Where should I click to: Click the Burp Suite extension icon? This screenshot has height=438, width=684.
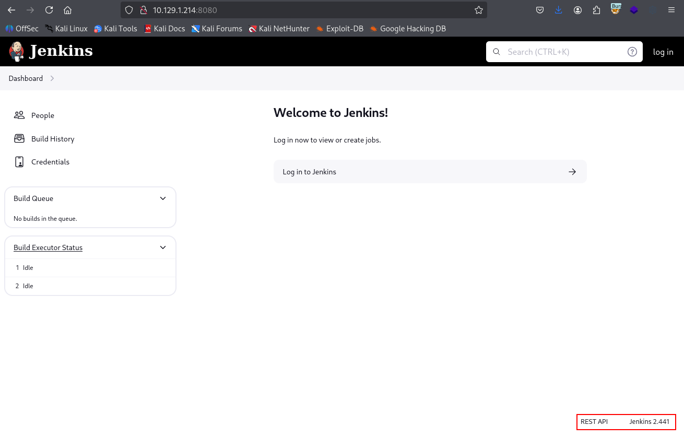(616, 9)
